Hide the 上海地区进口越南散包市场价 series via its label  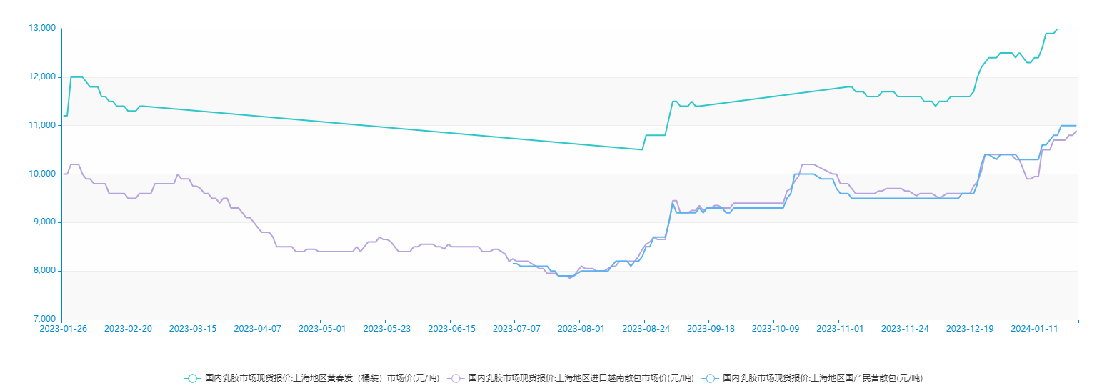point(581,378)
